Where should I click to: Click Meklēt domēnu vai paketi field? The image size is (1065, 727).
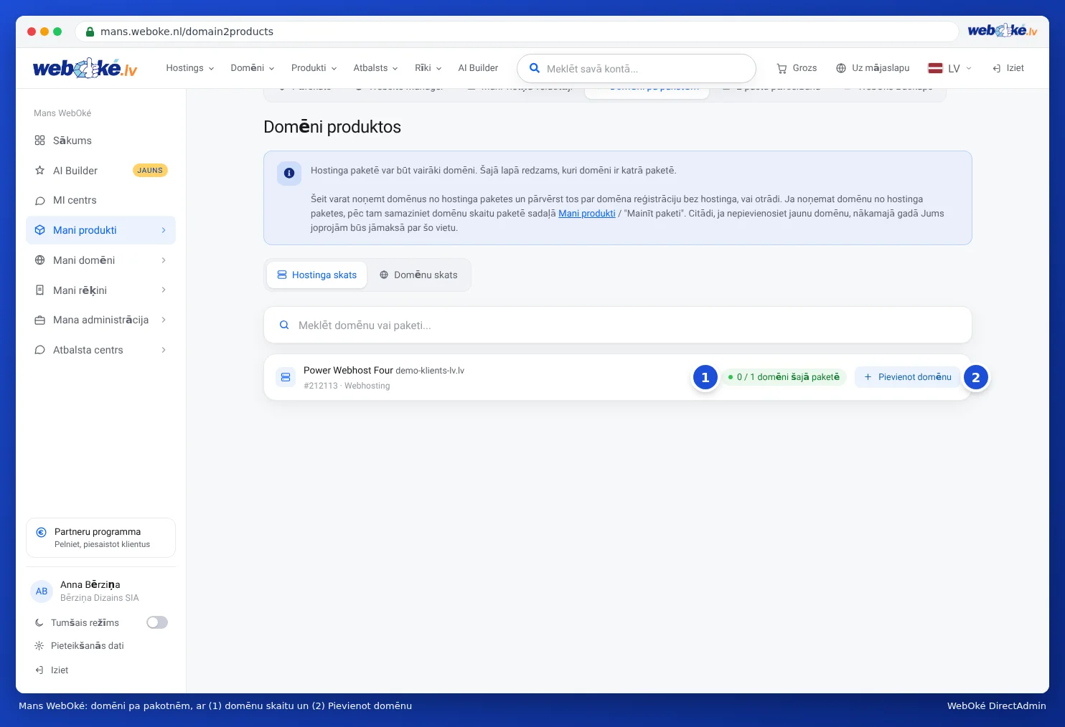(x=618, y=326)
